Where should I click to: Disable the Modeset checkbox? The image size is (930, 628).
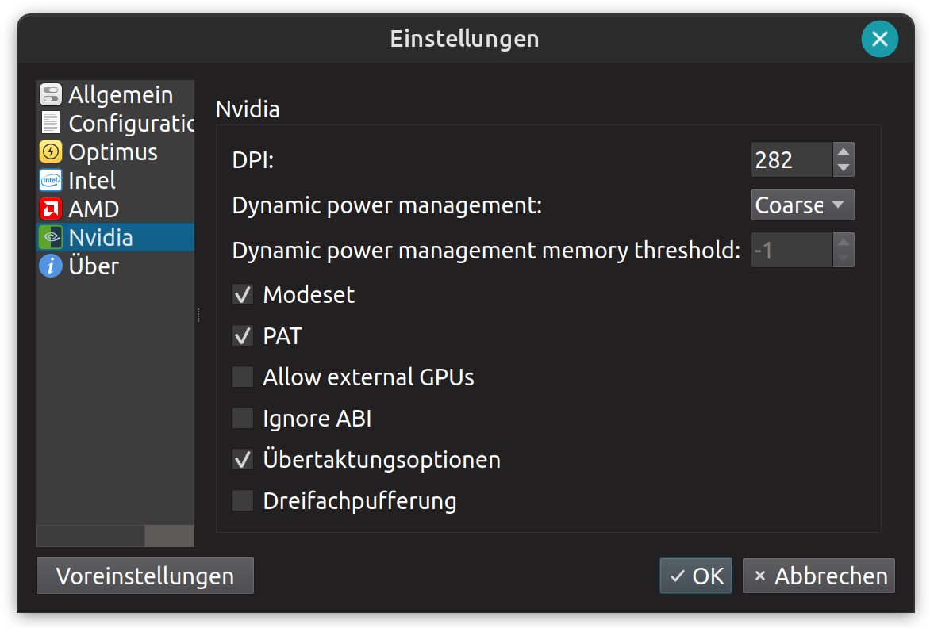click(243, 295)
